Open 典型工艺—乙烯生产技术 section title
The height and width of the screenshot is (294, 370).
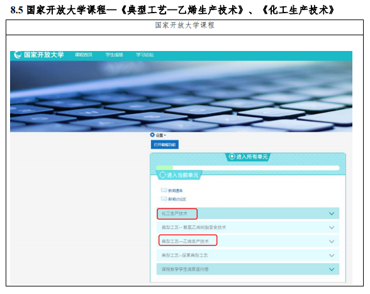click(185, 241)
